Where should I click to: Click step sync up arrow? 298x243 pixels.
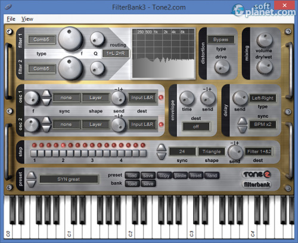[162, 148]
